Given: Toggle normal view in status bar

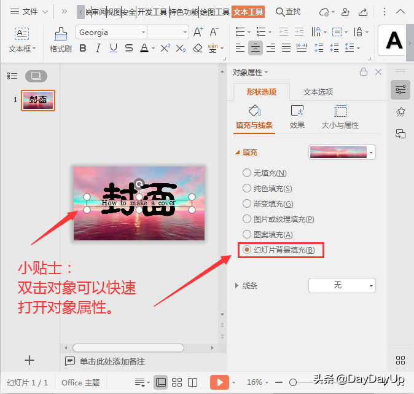Looking at the screenshot, I should coord(161,382).
